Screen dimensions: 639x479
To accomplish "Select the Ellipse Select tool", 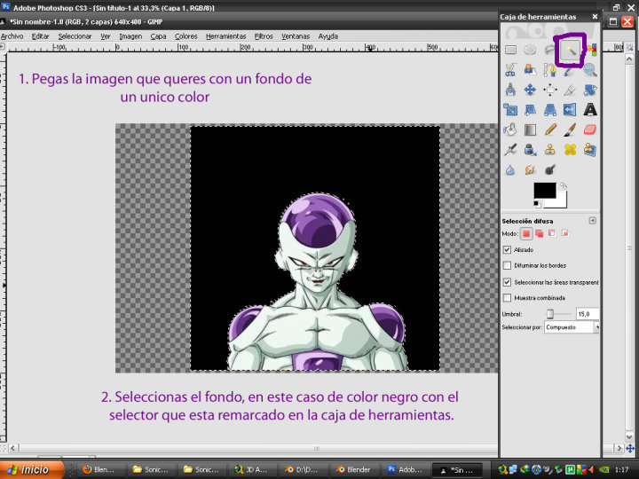I will pyautogui.click(x=530, y=50).
